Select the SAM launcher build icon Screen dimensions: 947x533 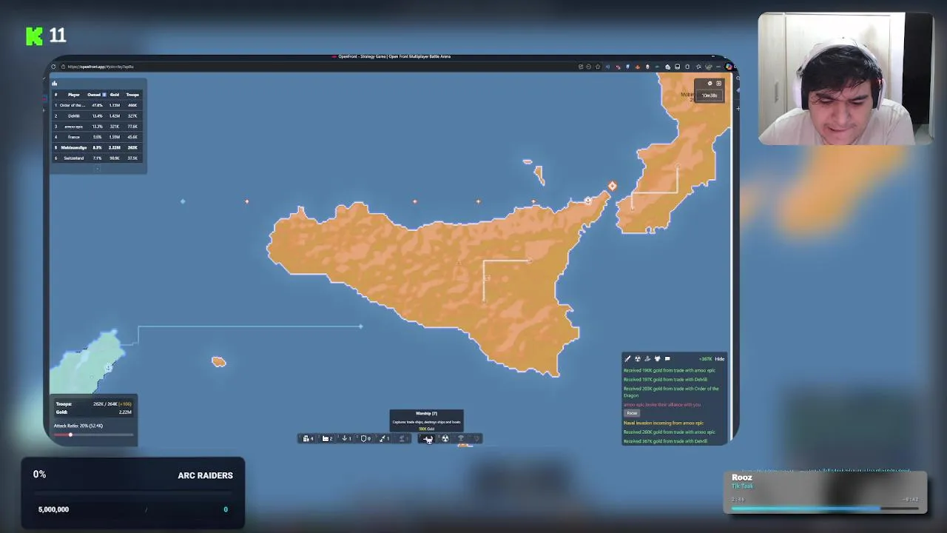pyautogui.click(x=402, y=439)
